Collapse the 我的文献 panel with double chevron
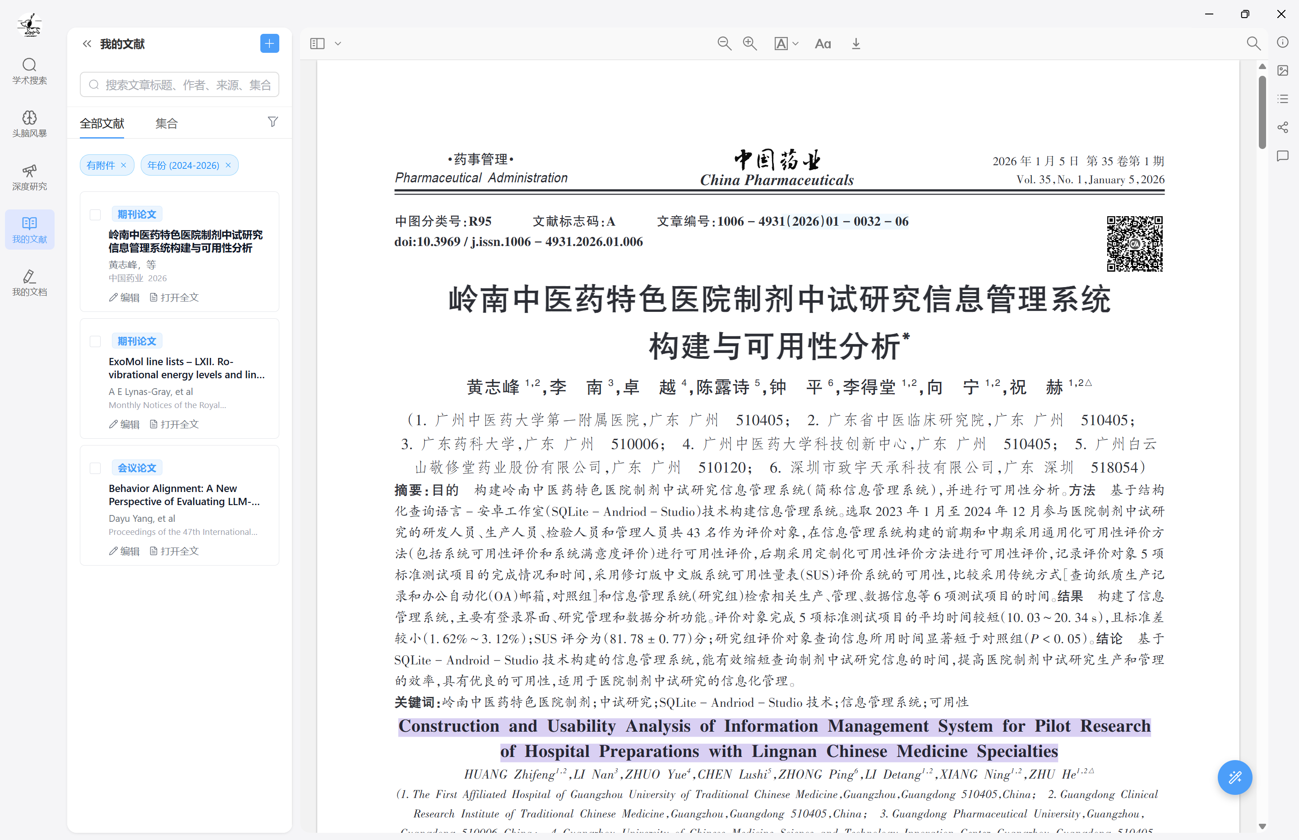Viewport: 1299px width, 840px height. click(x=87, y=44)
